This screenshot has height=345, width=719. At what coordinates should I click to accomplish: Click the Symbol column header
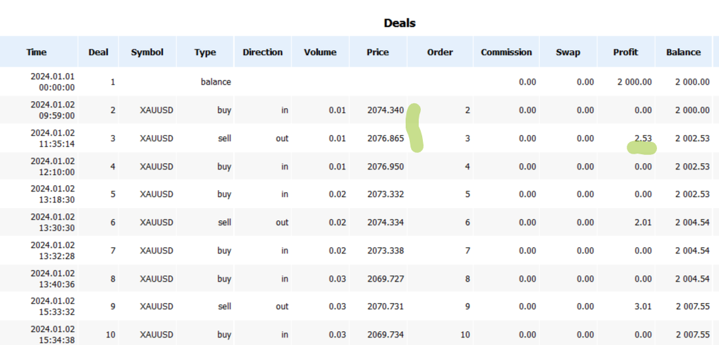[x=147, y=52]
